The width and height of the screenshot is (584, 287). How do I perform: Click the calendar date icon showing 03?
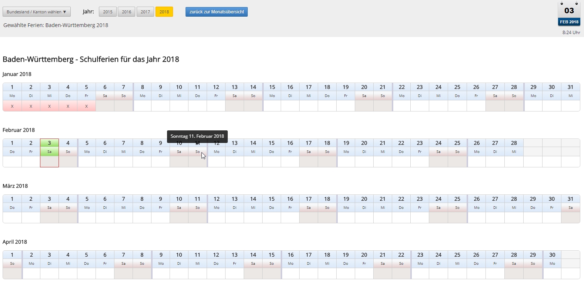click(569, 10)
